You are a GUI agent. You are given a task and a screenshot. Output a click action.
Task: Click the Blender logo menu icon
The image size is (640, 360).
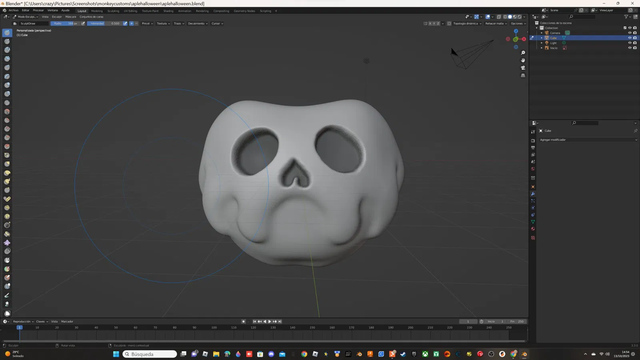pyautogui.click(x=4, y=10)
